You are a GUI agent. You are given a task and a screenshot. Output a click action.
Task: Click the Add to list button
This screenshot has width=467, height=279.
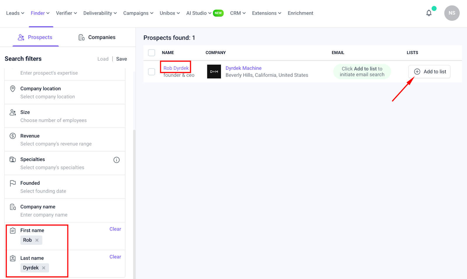coord(429,72)
